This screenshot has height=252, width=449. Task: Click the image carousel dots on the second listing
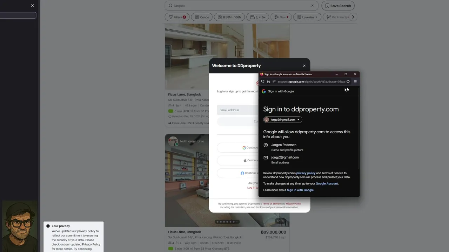[x=227, y=222]
